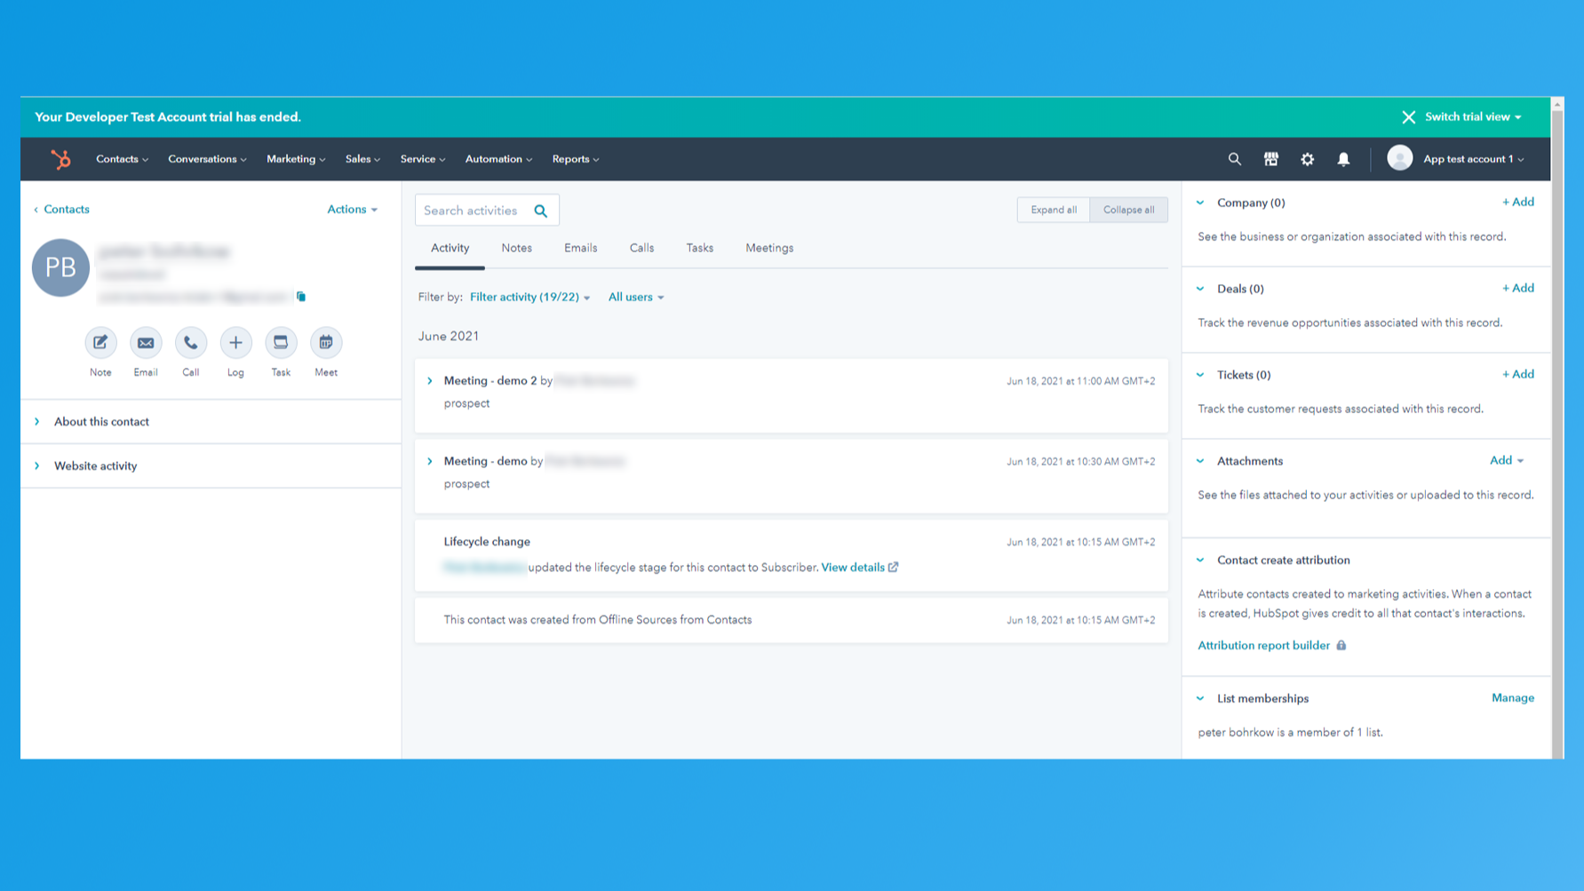Expand the Website activity section
1584x891 pixels.
coord(95,465)
